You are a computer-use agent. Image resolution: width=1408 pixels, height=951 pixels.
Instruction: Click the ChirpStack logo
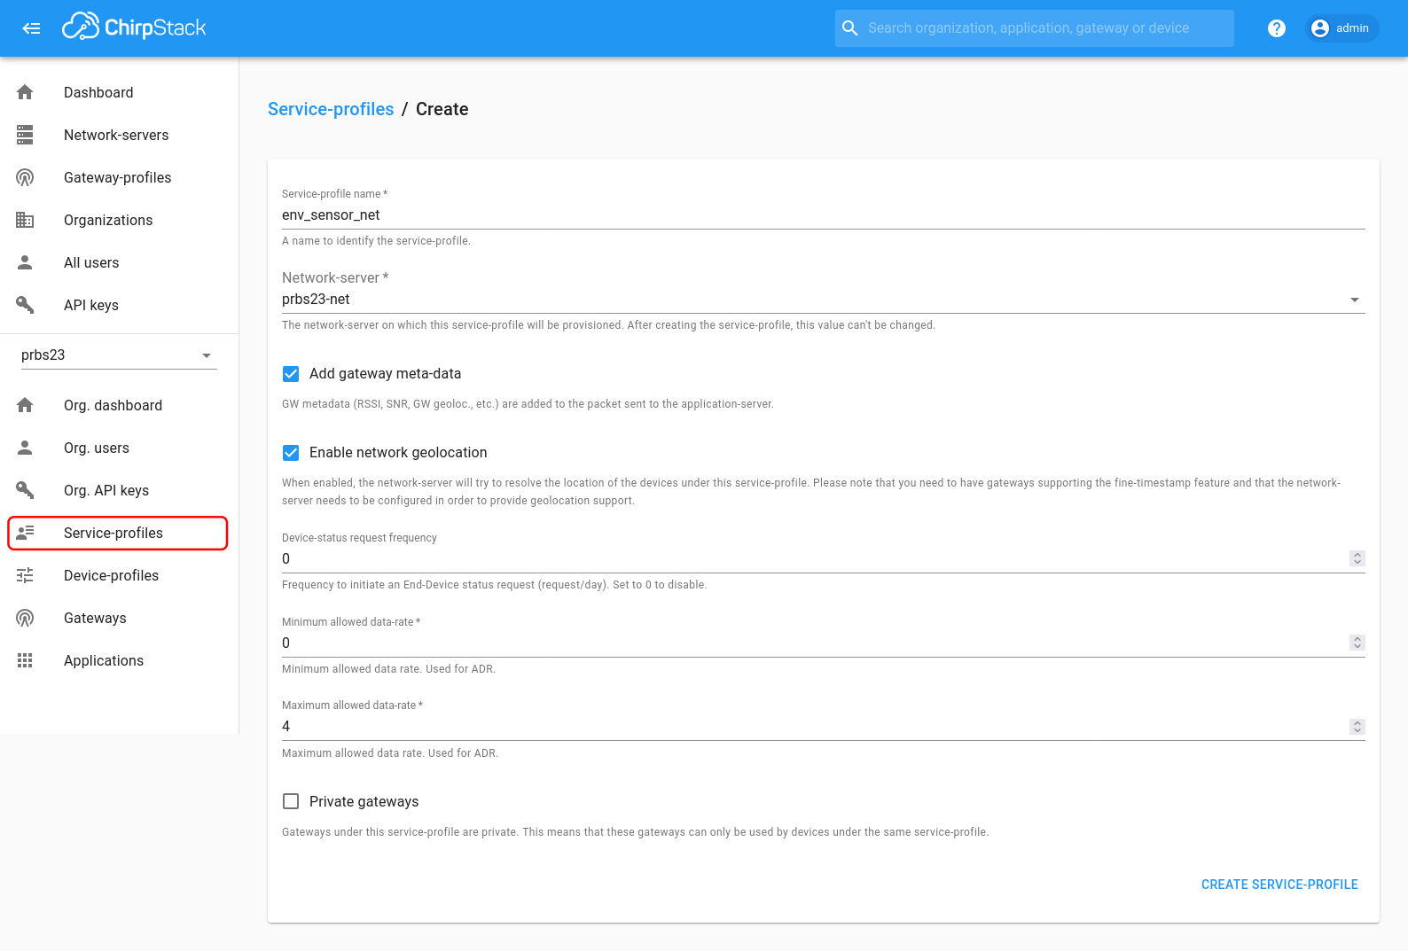tap(134, 27)
